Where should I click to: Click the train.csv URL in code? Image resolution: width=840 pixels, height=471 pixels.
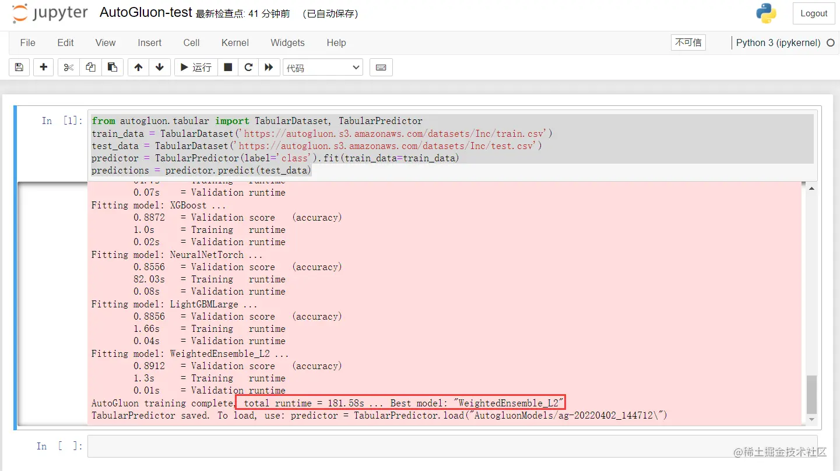[x=393, y=133]
